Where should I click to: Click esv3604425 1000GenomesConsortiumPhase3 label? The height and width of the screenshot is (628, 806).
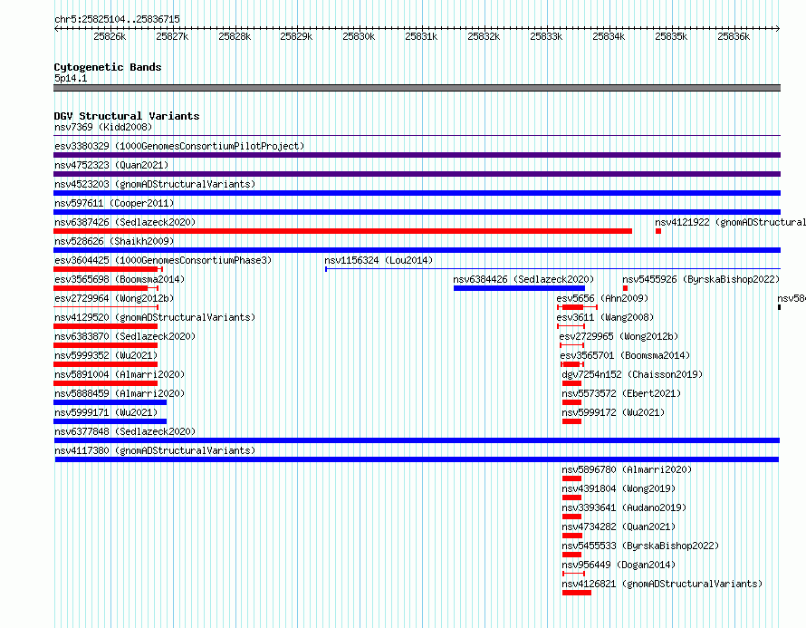[x=163, y=260]
